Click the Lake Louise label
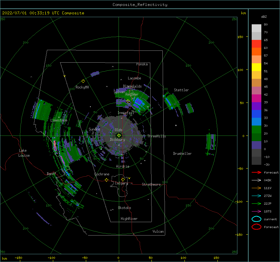Screen dimensions: 280x262 24,153
